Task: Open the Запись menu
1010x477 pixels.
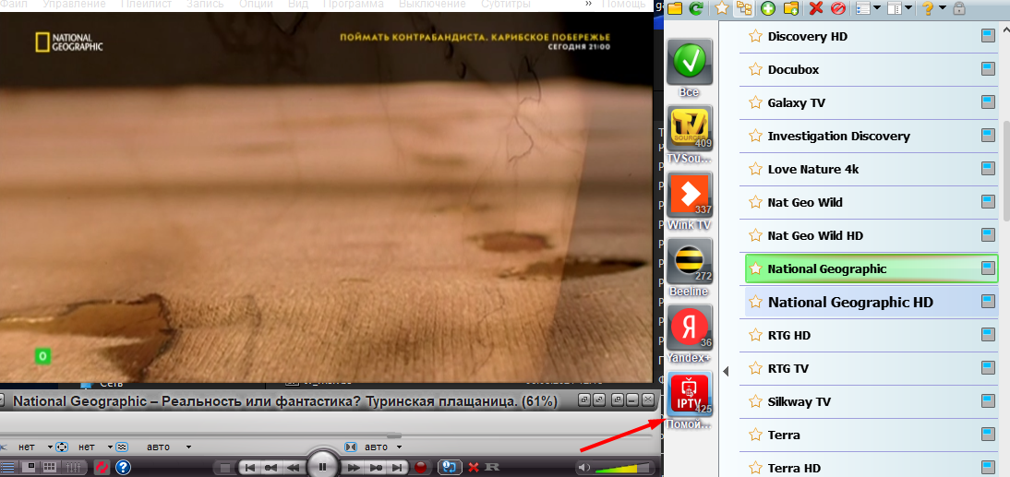Action: [x=205, y=4]
